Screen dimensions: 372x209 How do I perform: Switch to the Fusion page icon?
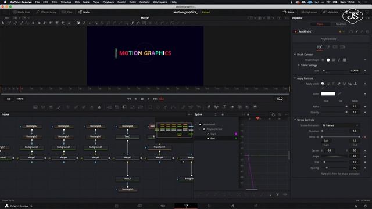click(x=186, y=206)
